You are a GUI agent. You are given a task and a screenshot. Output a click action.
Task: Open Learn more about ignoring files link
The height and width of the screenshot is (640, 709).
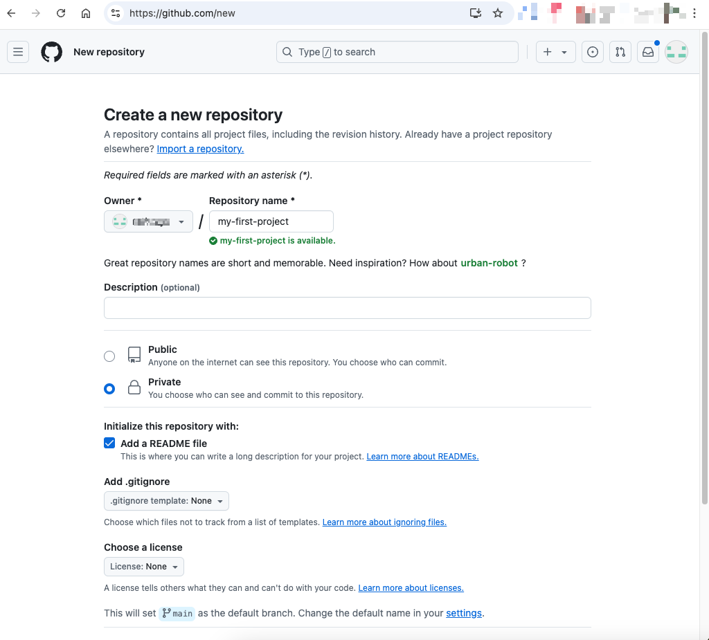[384, 522]
